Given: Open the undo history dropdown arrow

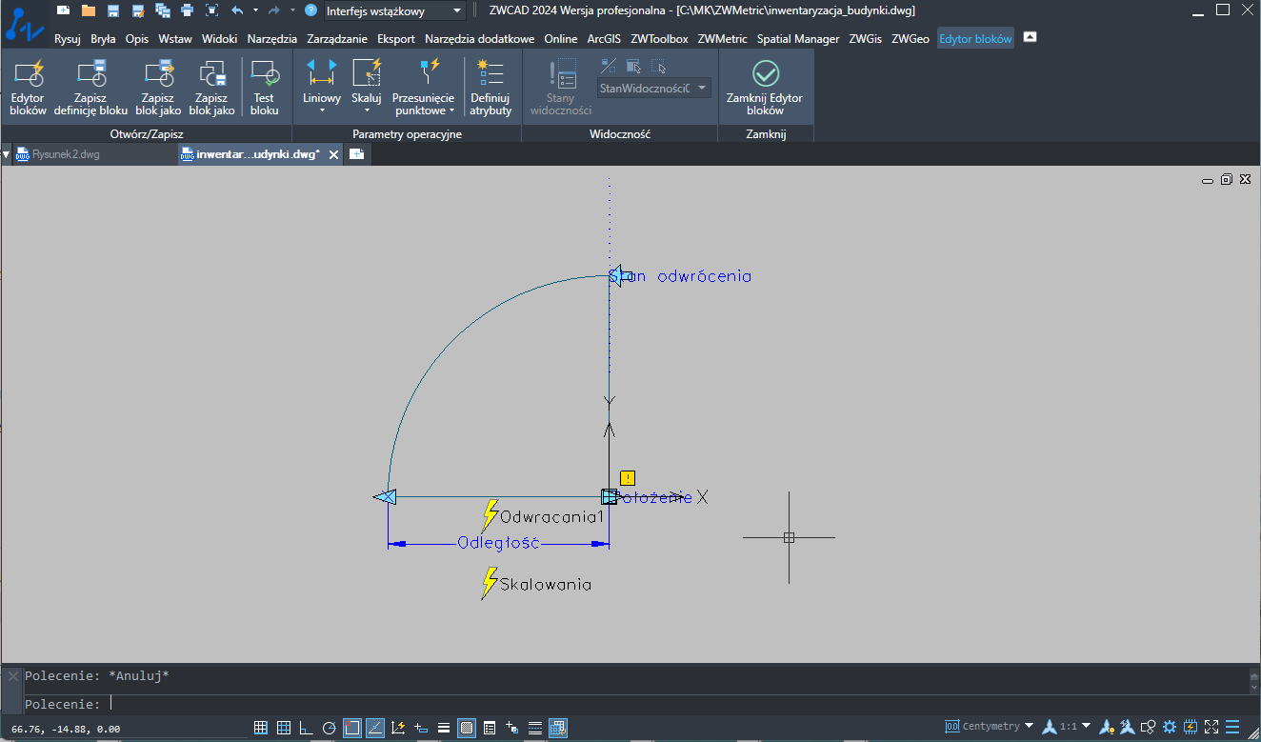Looking at the screenshot, I should coord(255,10).
